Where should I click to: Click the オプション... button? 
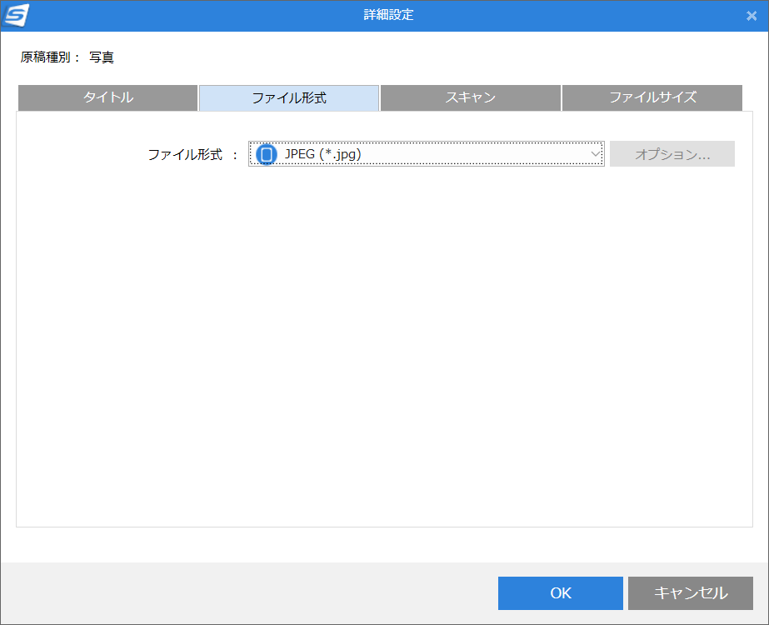[x=672, y=154]
